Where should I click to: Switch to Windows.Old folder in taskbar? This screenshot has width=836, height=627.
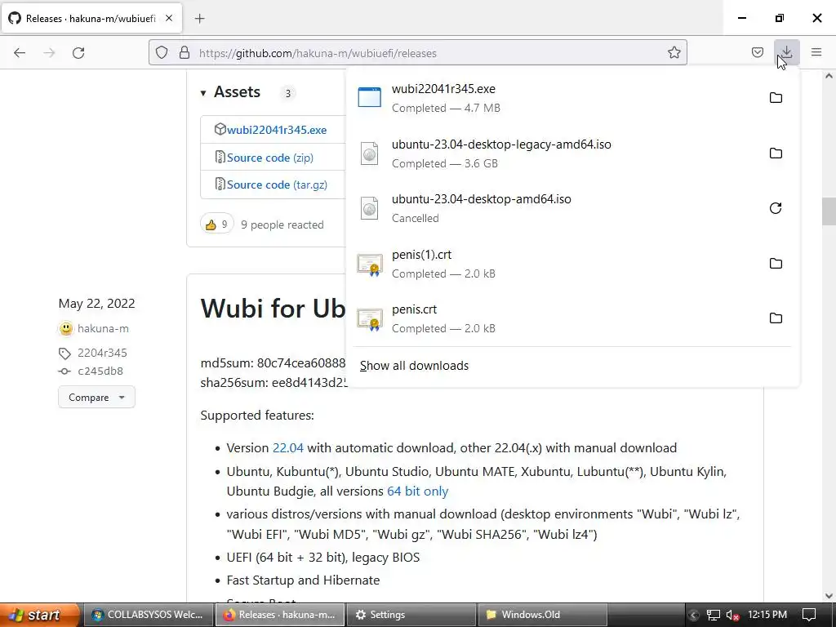(x=542, y=615)
